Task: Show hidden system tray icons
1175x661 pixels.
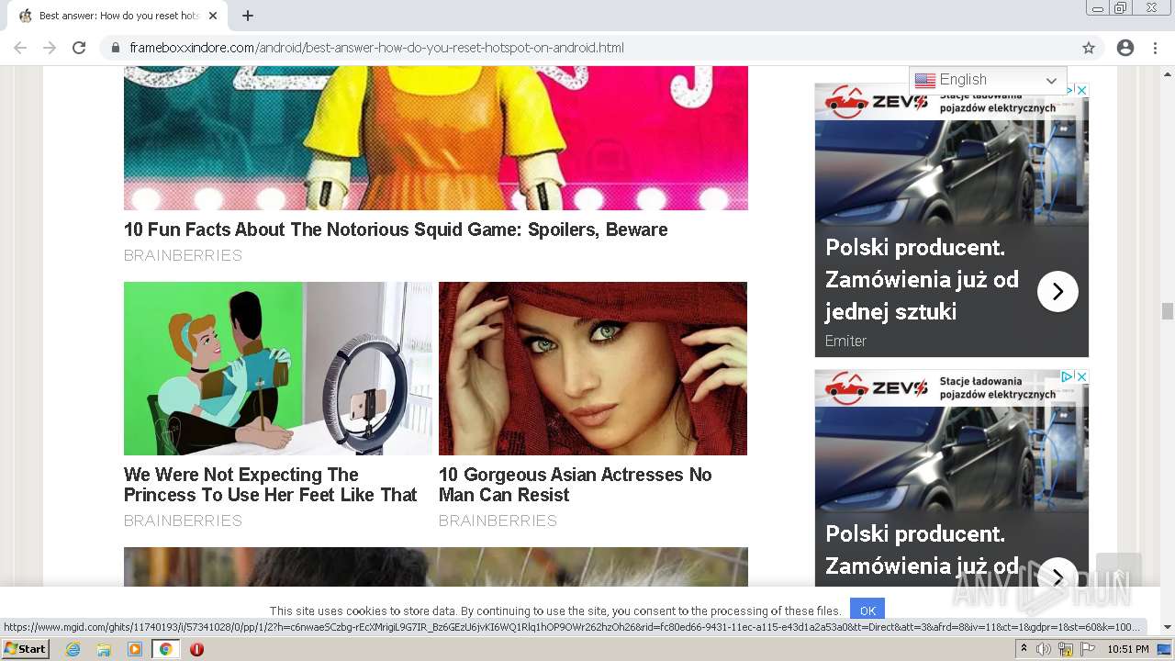Action: pos(1024,649)
